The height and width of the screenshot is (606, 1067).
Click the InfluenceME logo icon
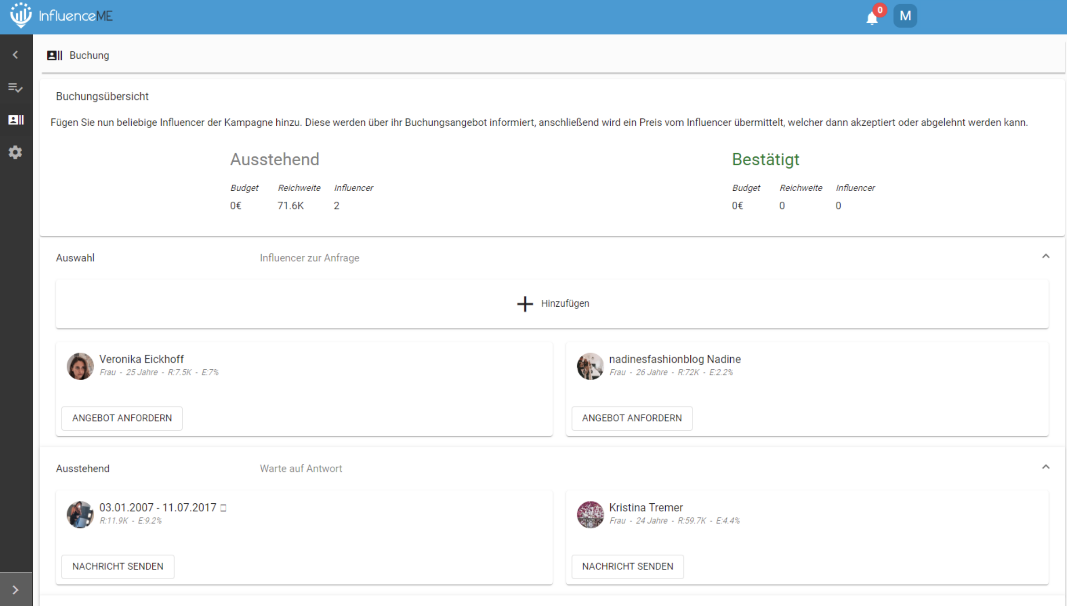[x=21, y=15]
